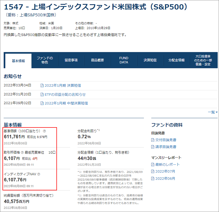Click the 611,761円 base price value
This screenshot has height=212, width=219.
pos(15,137)
